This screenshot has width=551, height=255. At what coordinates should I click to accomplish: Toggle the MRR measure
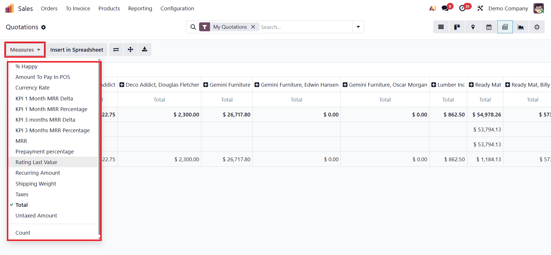pos(53,141)
